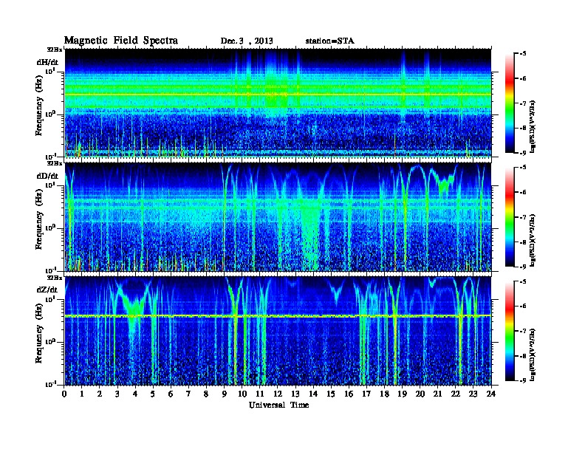Click the '3' hour tick on time axis
Image resolution: width=585 pixels, height=452 pixels.
117,394
